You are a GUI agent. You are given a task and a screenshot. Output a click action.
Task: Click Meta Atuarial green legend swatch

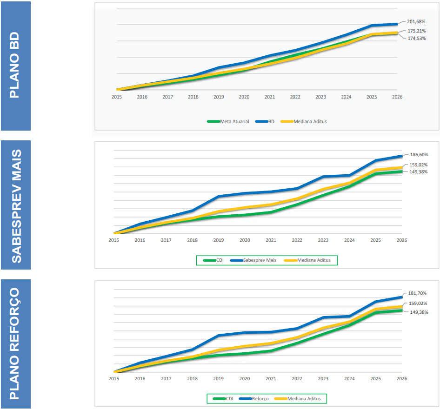(x=213, y=122)
